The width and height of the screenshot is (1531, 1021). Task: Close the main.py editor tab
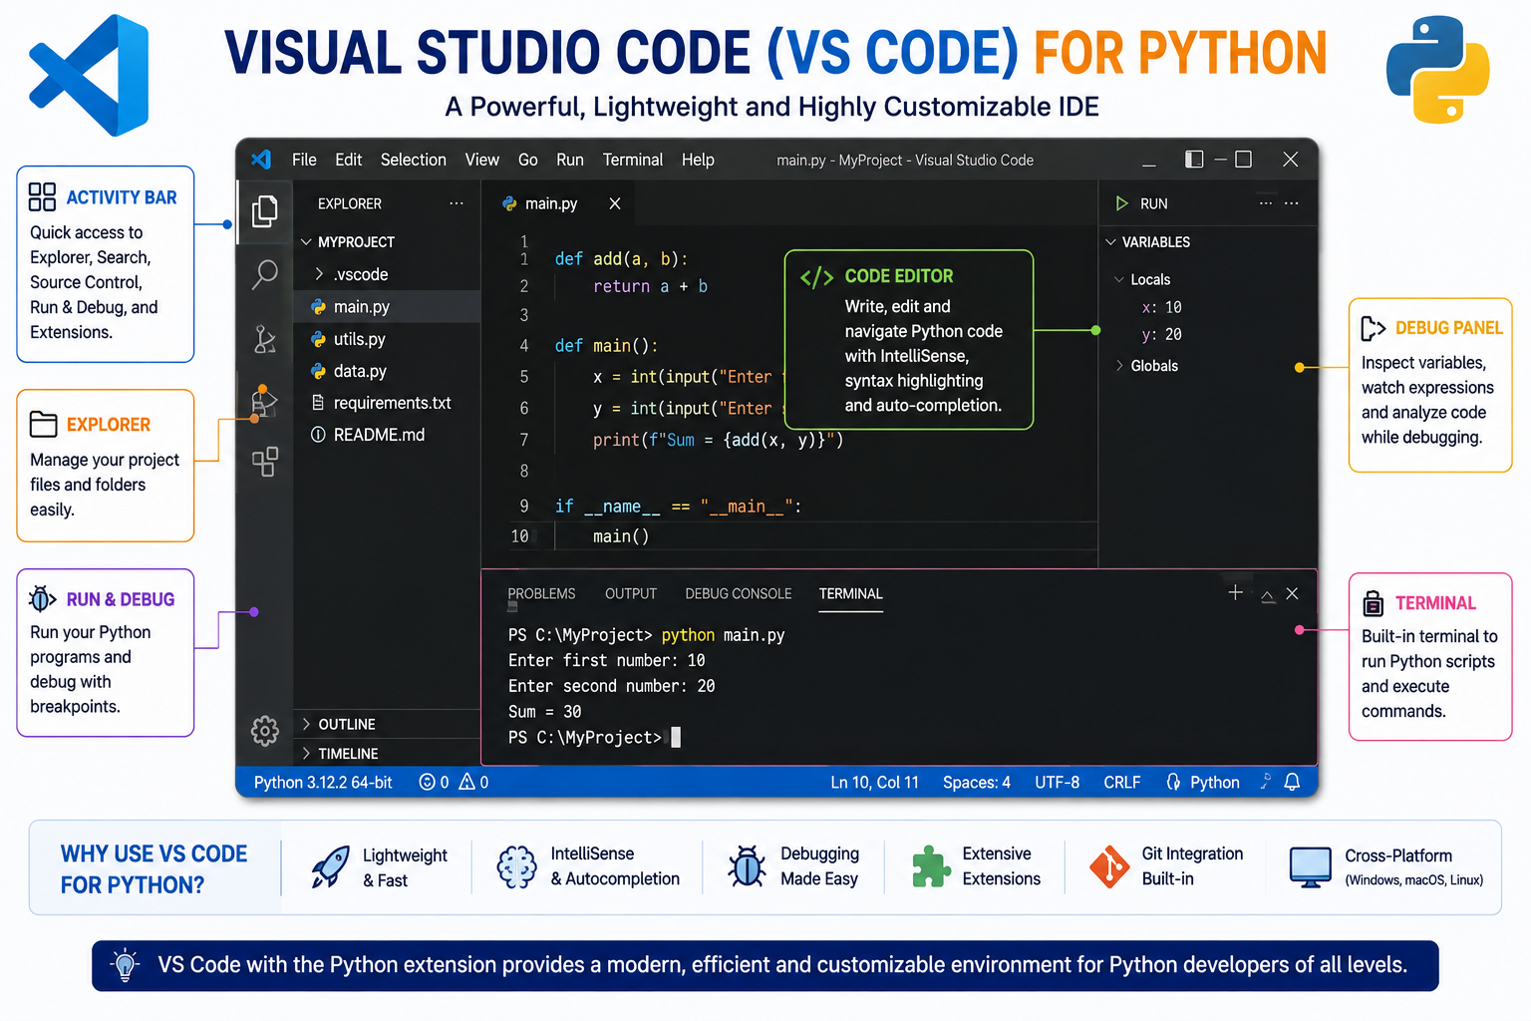615,203
